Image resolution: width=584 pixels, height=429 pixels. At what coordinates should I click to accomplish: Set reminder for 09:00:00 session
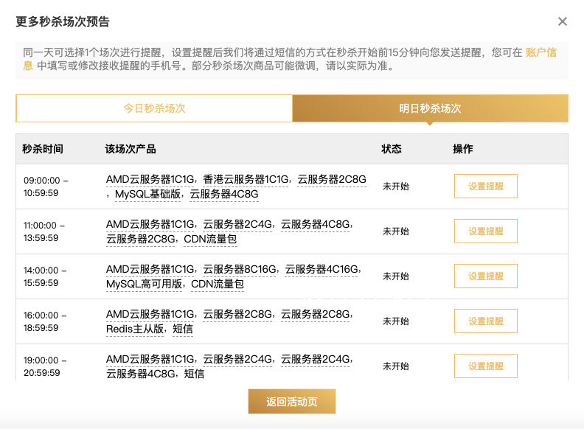click(x=486, y=186)
